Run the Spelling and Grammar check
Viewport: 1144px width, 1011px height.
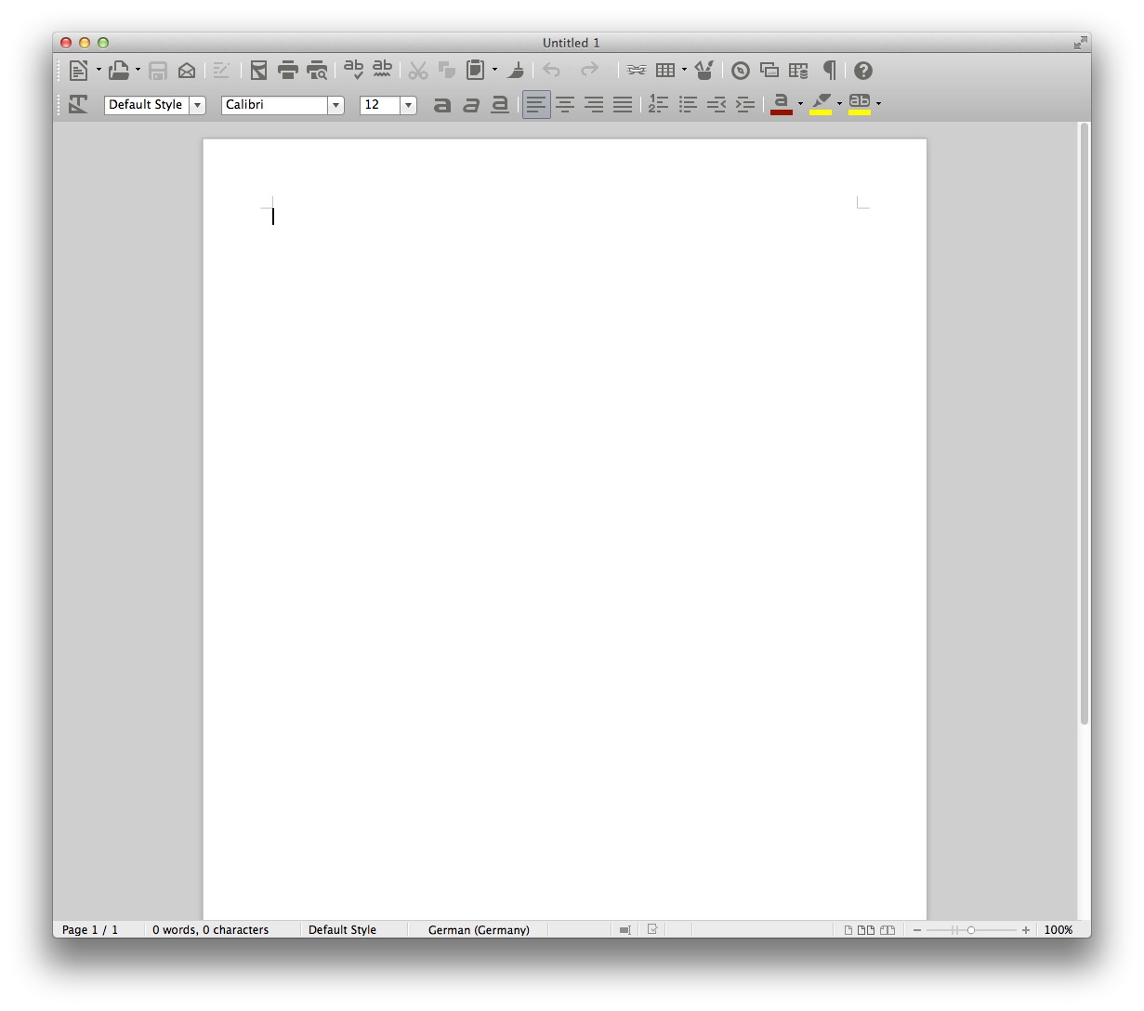pos(353,70)
